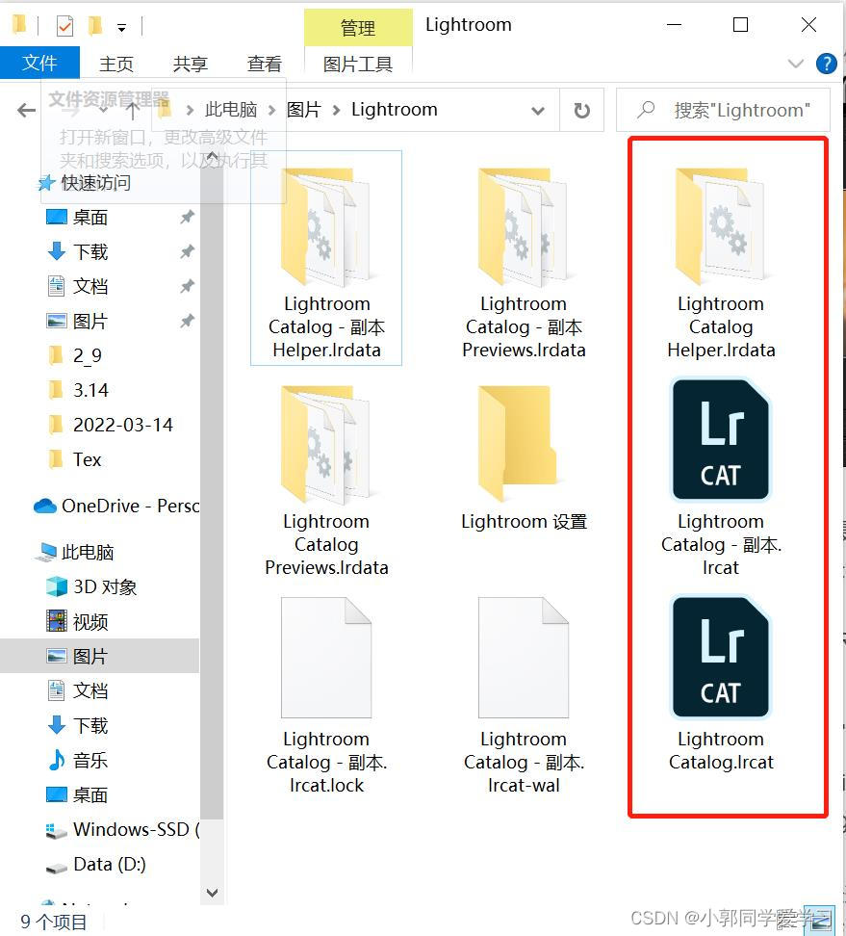Switch to the 主页 ribbon tab
846x936 pixels.
(x=116, y=64)
